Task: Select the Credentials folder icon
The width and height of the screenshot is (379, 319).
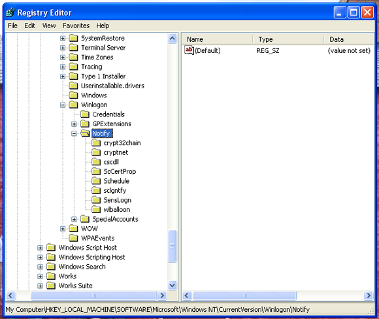Action: (84, 114)
